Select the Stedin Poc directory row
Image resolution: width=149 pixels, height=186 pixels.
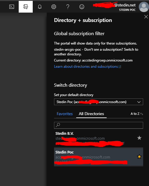pyautogui.click(x=98, y=157)
